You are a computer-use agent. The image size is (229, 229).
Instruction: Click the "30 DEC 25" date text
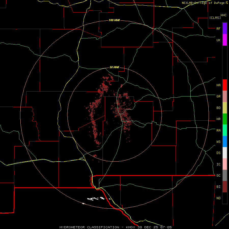tap(148, 227)
